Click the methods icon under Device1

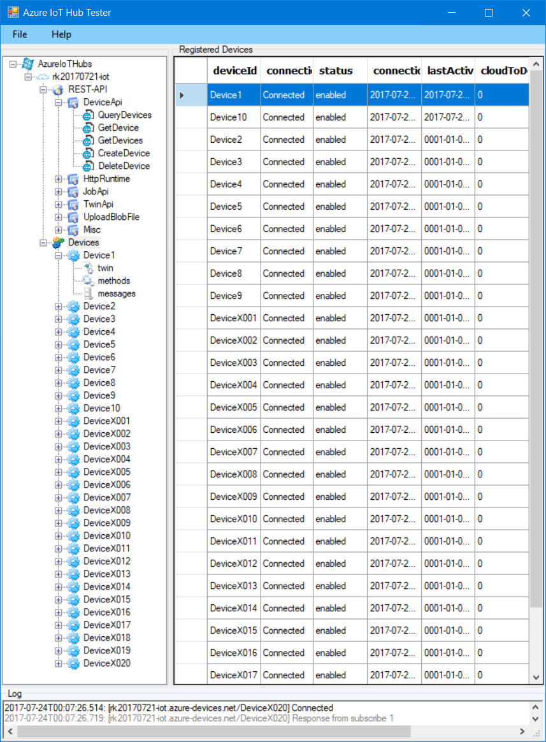89,281
